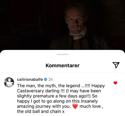Click "much love" after the heart emoji
Image resolution: width=125 pixels, height=116 pixels.
[x=90, y=106]
